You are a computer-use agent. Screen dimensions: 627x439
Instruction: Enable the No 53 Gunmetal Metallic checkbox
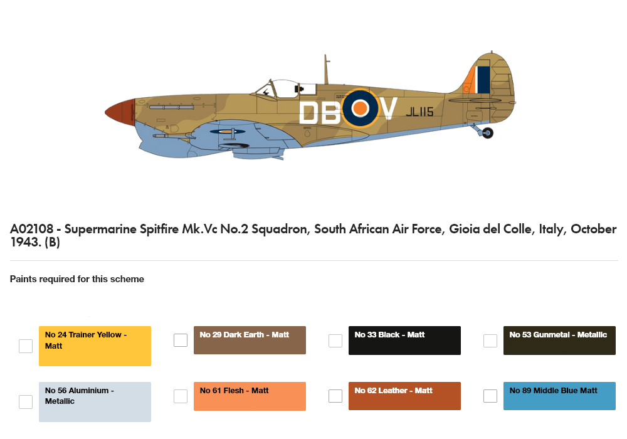click(x=490, y=341)
